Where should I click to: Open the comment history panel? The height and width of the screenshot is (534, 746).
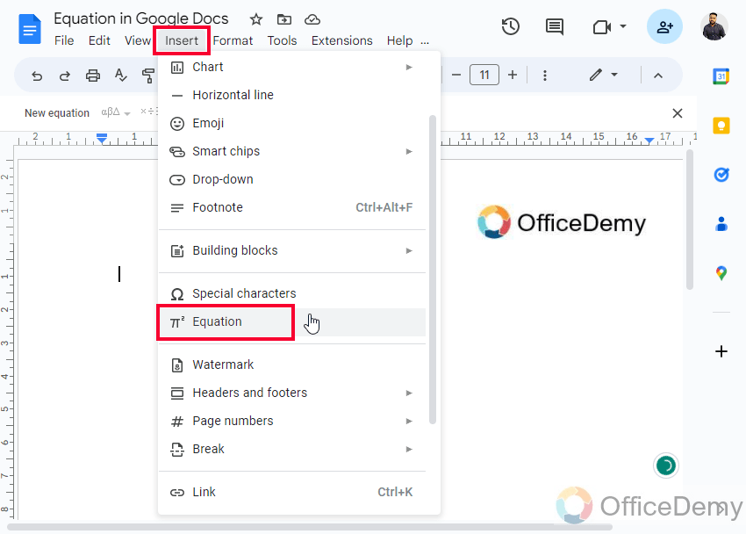click(554, 26)
